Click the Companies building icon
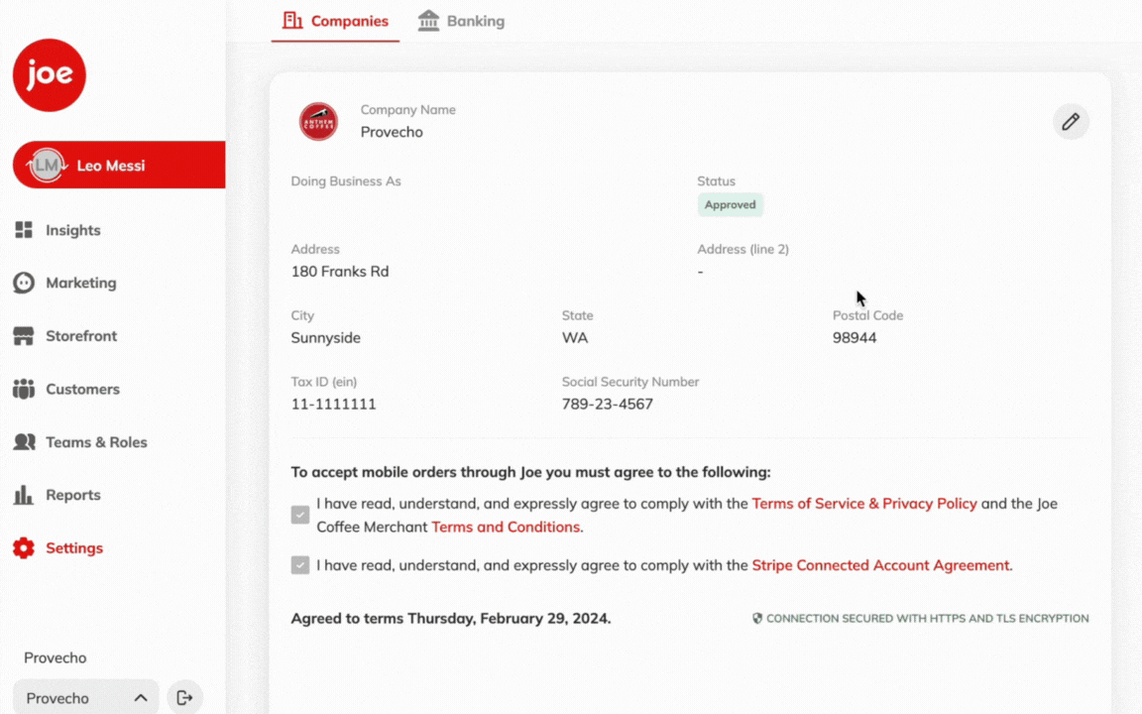 [x=292, y=21]
